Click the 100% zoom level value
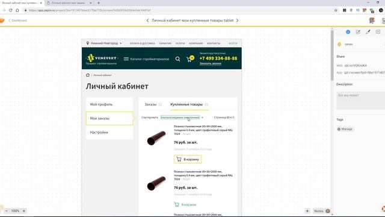 pyautogui.click(x=15, y=211)
